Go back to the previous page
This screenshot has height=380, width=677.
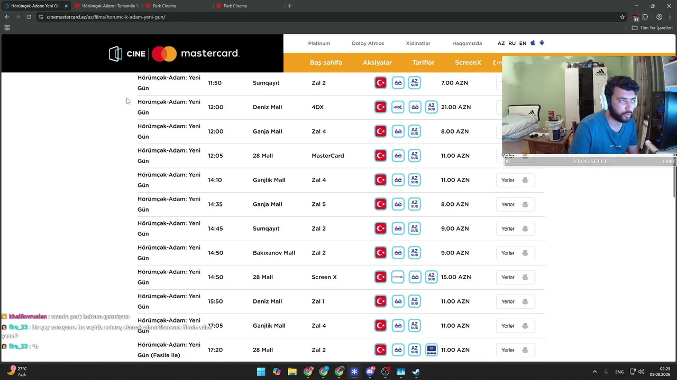7,17
